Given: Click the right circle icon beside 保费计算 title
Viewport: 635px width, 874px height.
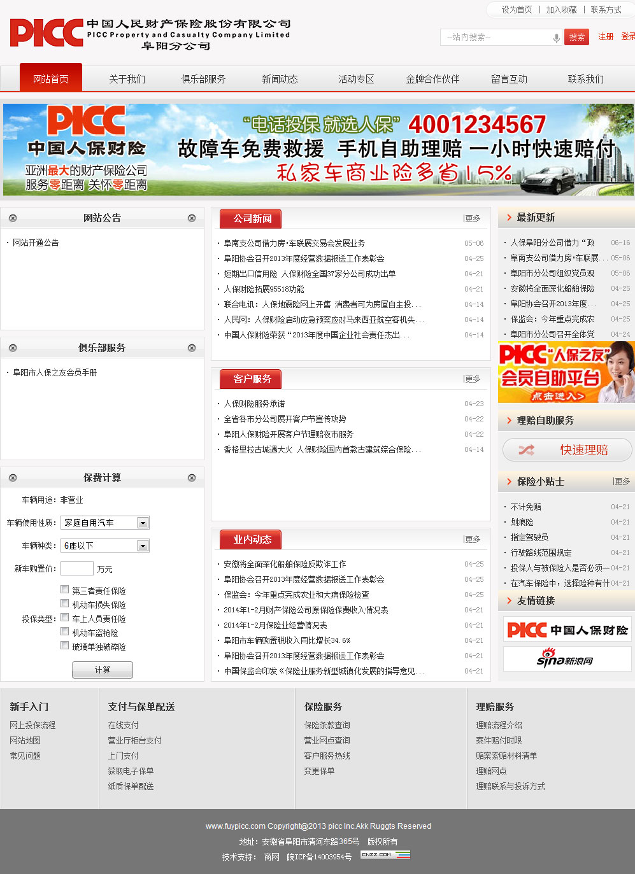Looking at the screenshot, I should 192,478.
